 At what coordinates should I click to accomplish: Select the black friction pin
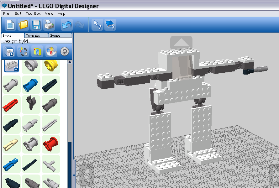(x=11, y=124)
